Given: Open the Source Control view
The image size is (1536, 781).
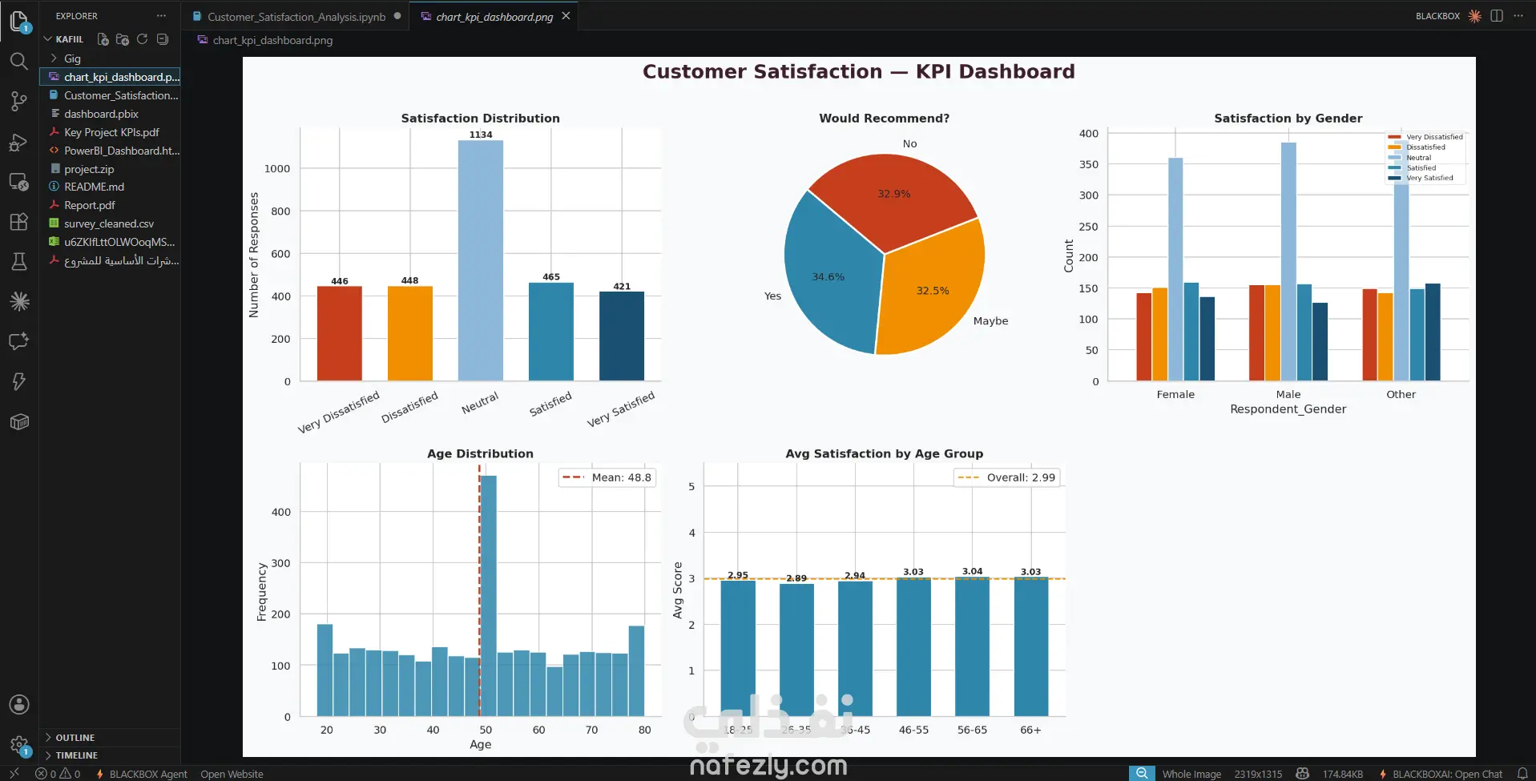Looking at the screenshot, I should click(19, 101).
